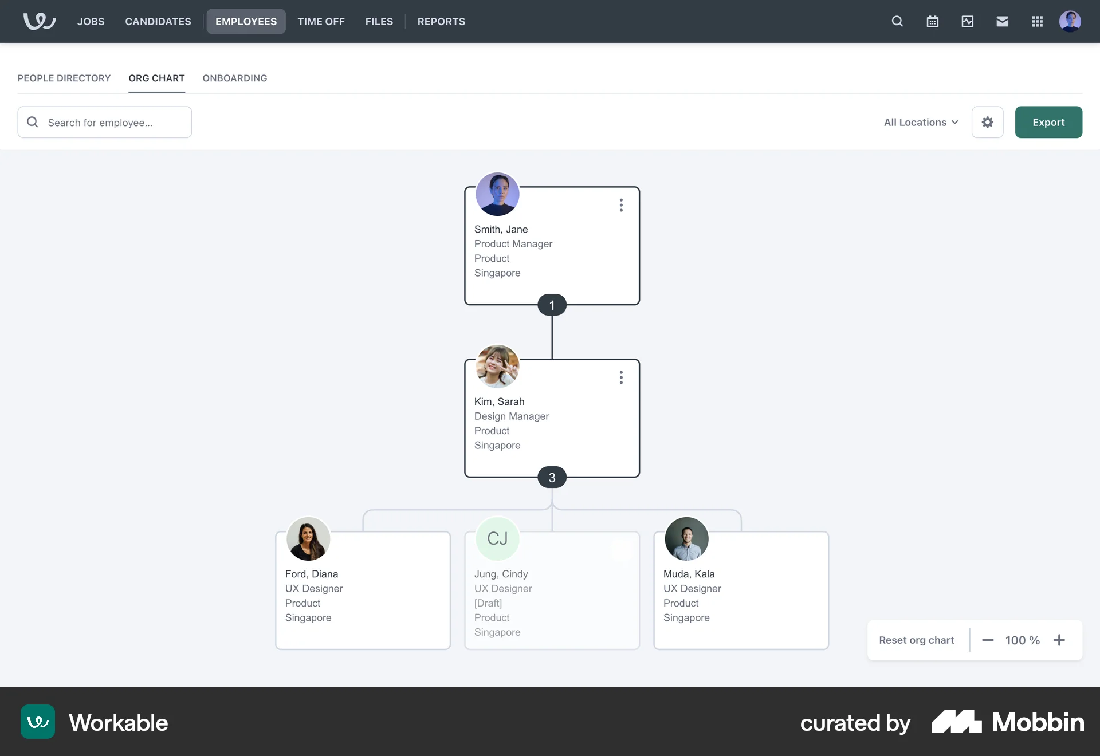The width and height of the screenshot is (1100, 756).
Task: Click the chart image icon in the header
Action: [968, 21]
